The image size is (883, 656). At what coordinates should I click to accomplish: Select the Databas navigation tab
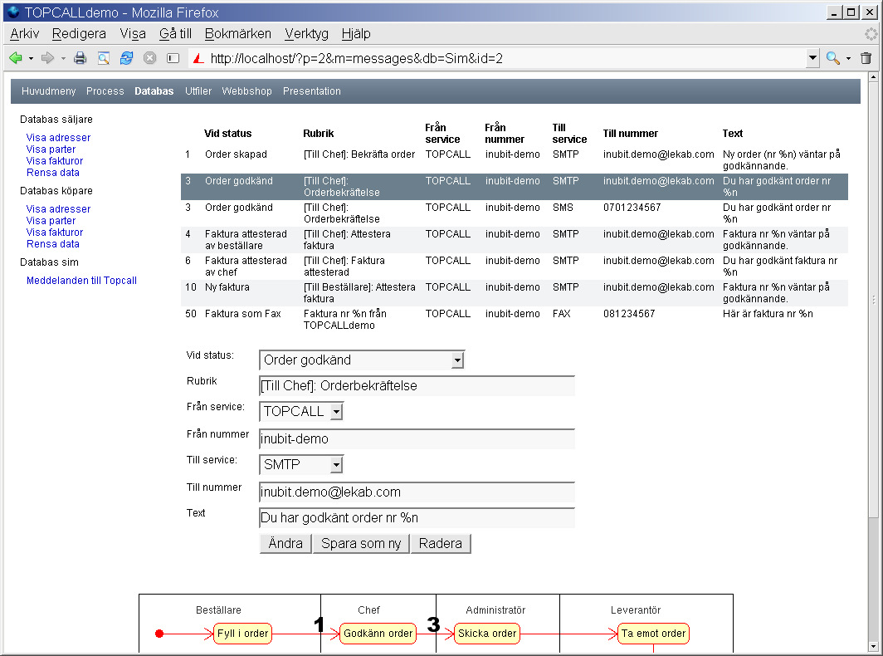154,91
